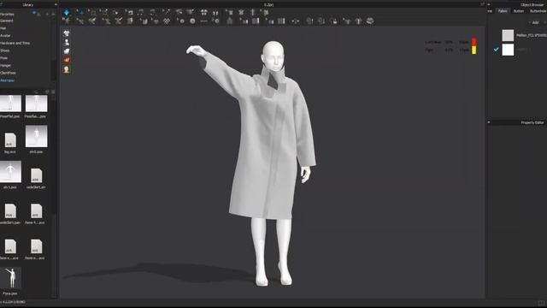Select the gray fabric swatch thumbnail

tap(508, 35)
